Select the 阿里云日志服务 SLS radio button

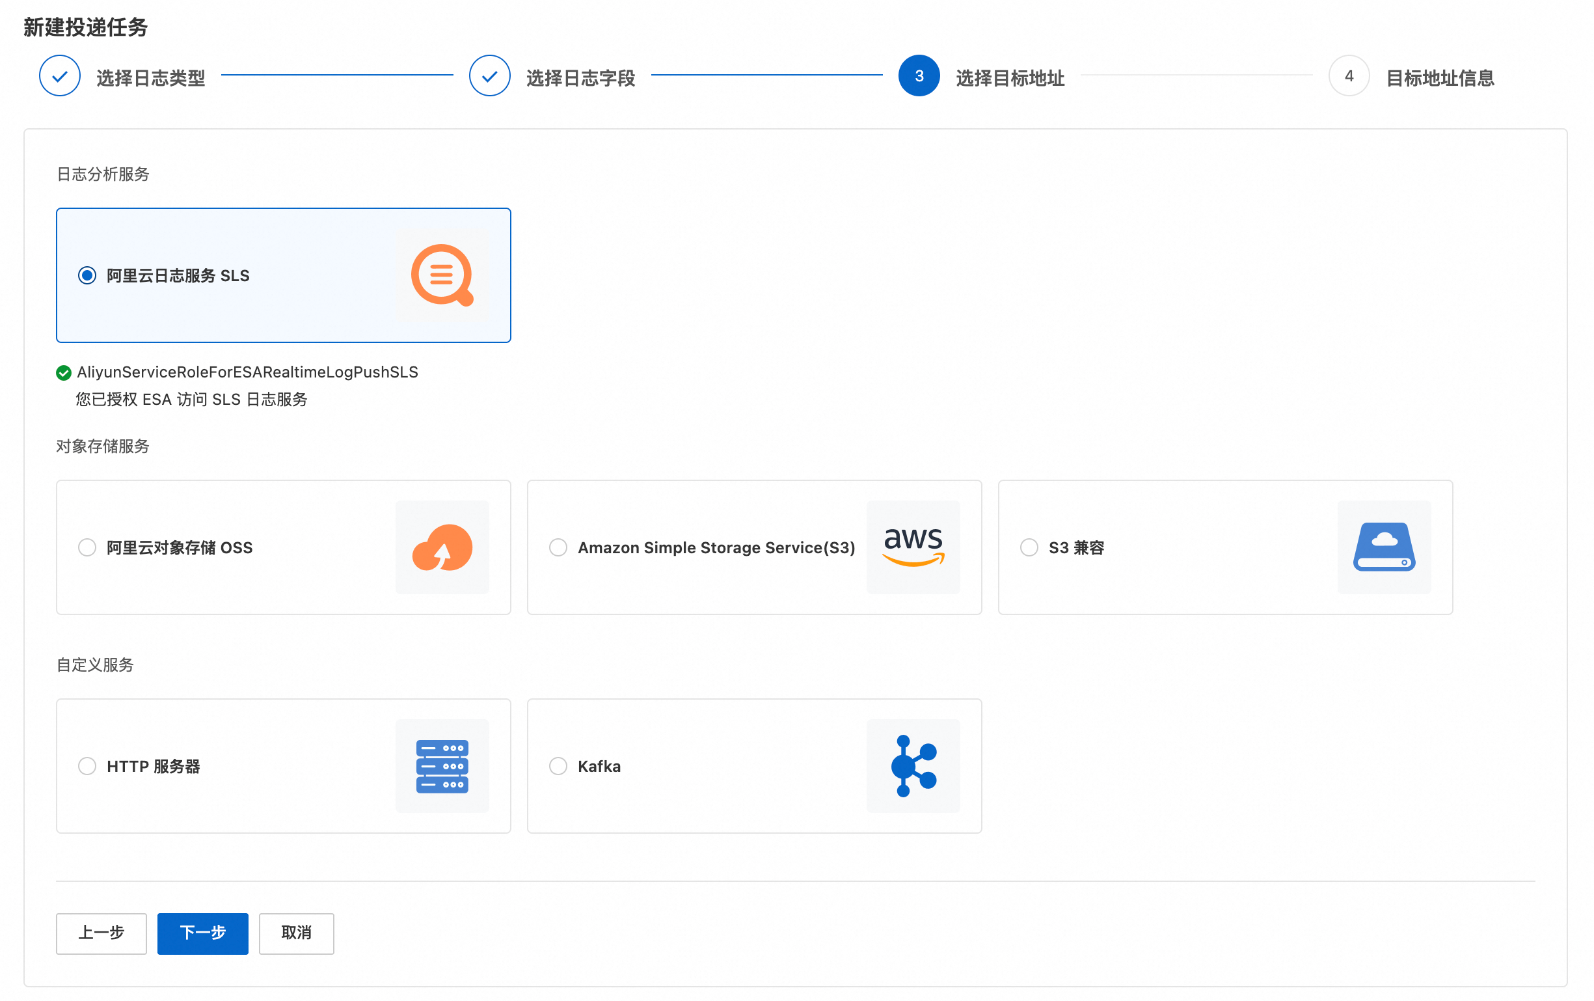(87, 275)
